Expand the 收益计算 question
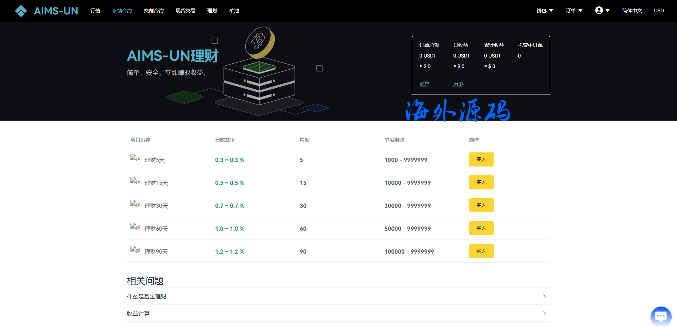 click(338, 313)
